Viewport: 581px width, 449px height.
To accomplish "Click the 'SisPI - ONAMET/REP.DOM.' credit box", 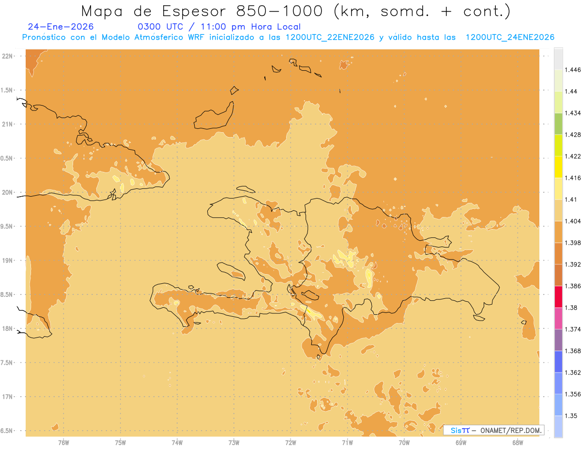I will pyautogui.click(x=493, y=430).
